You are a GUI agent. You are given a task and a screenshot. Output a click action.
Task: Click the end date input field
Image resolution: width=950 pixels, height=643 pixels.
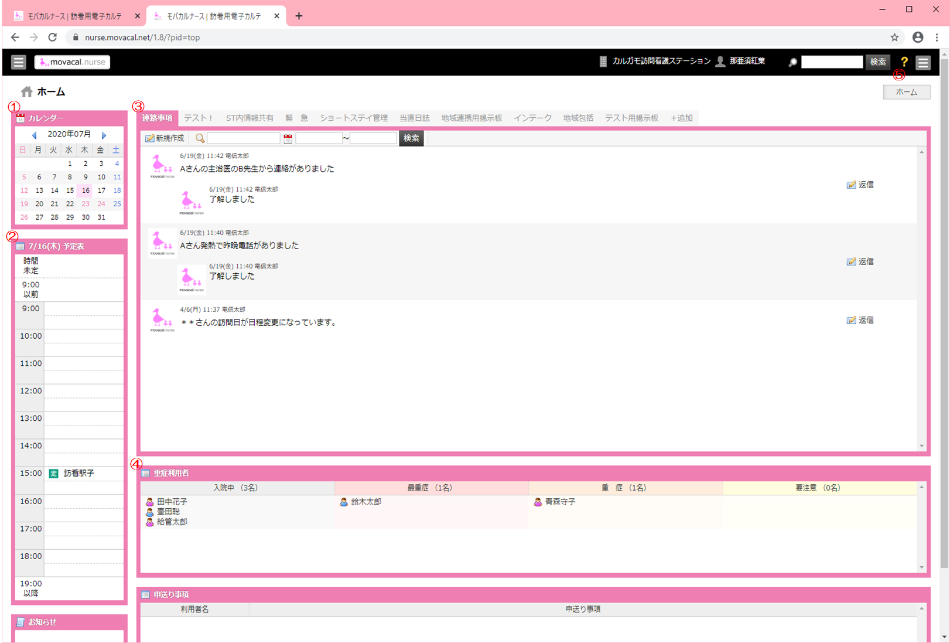click(373, 138)
